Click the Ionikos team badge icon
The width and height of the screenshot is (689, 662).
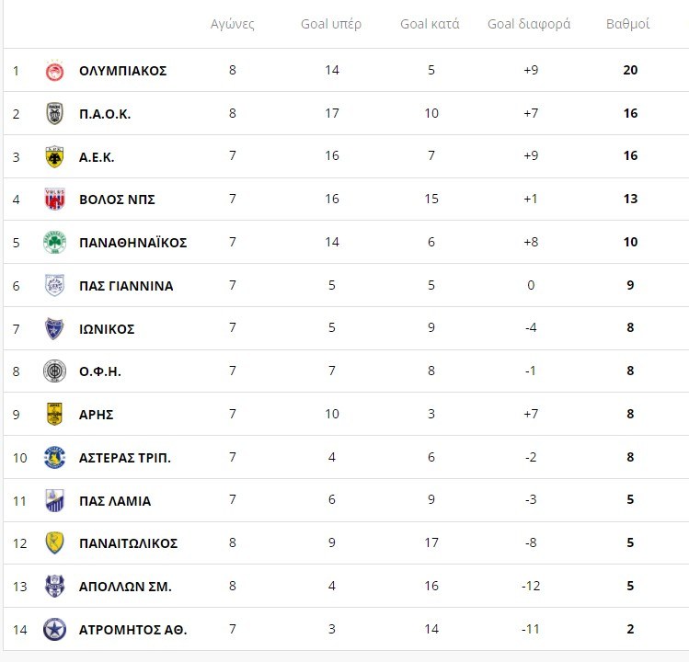pos(55,329)
